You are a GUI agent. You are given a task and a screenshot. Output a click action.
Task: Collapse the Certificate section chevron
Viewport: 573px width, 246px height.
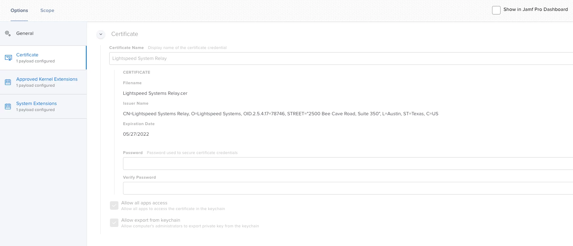101,34
